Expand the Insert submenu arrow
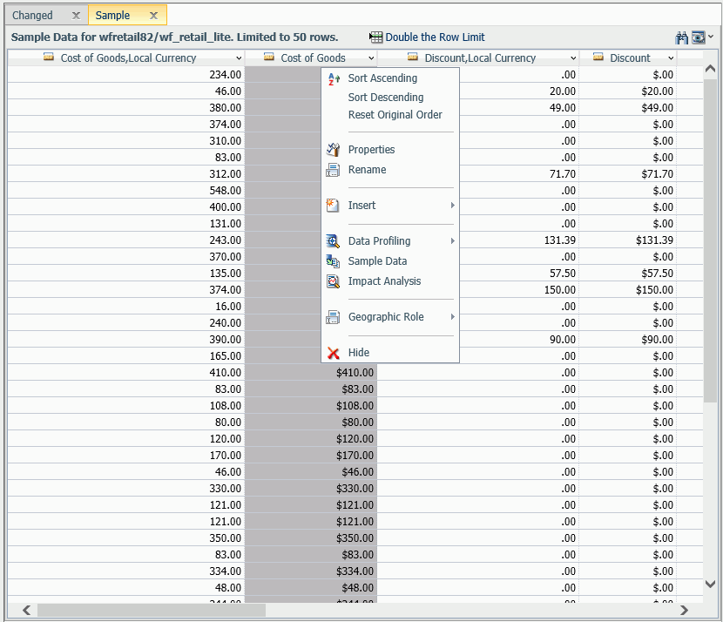 point(453,206)
